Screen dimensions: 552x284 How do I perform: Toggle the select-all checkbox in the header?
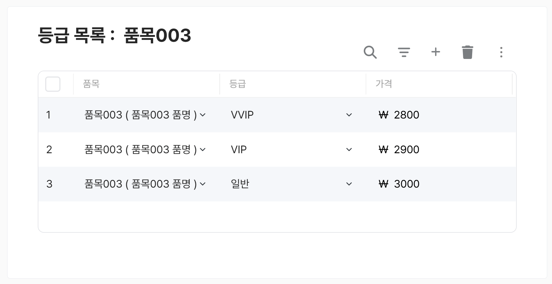point(52,84)
